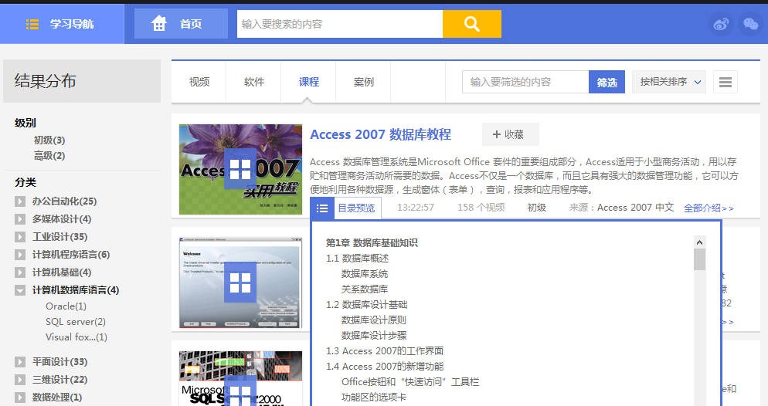768x406 pixels.
Task: Go to 首页 via the house icon
Action: click(x=158, y=23)
